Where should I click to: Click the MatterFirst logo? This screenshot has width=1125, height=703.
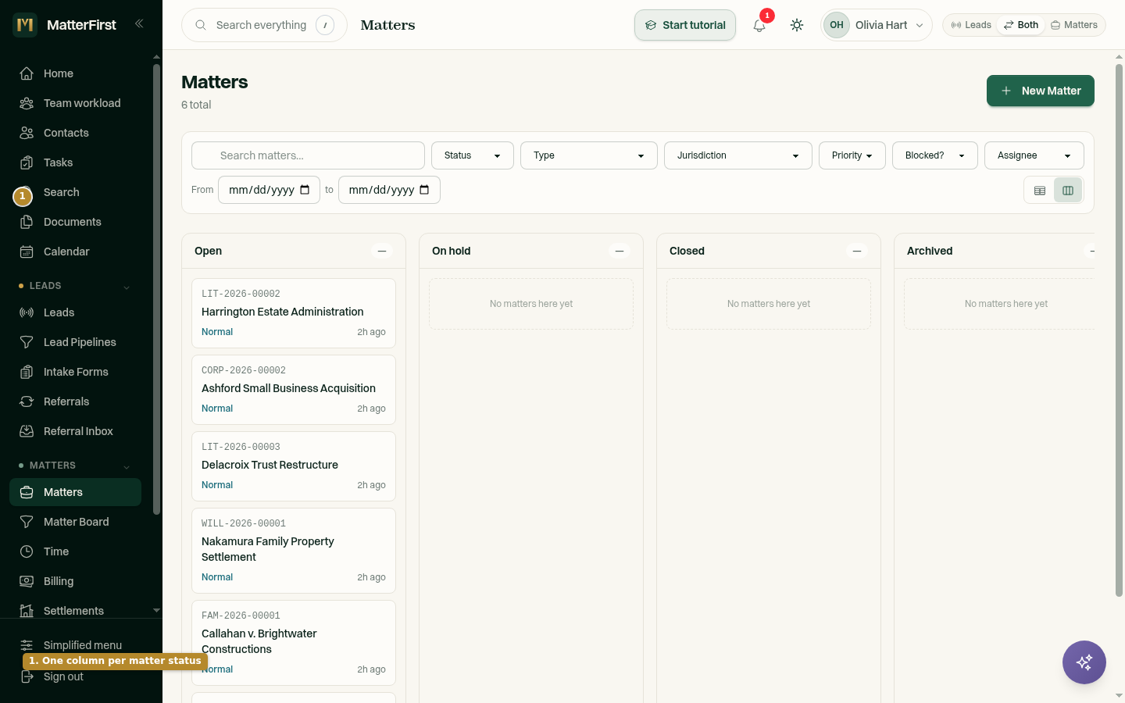25,25
